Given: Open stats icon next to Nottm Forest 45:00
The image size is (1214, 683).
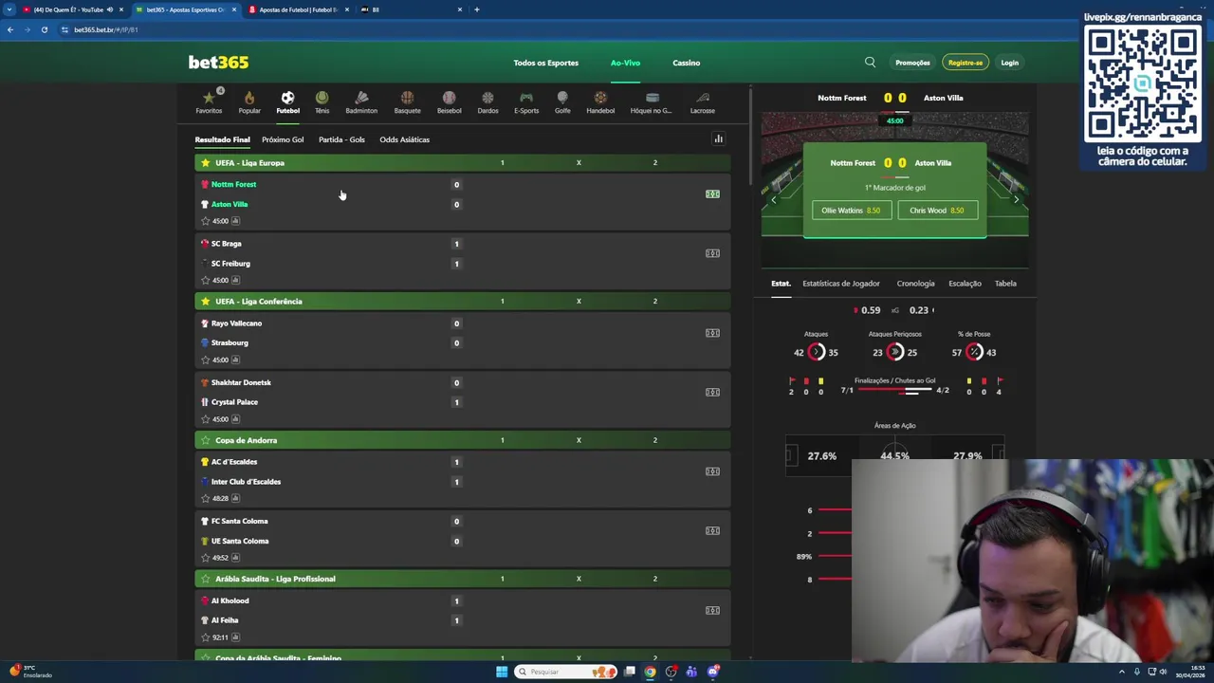Looking at the screenshot, I should click(235, 221).
